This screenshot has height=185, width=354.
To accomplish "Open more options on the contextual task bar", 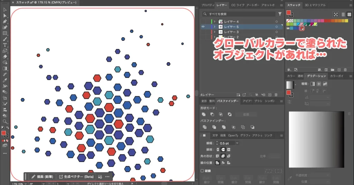I will tap(108, 177).
